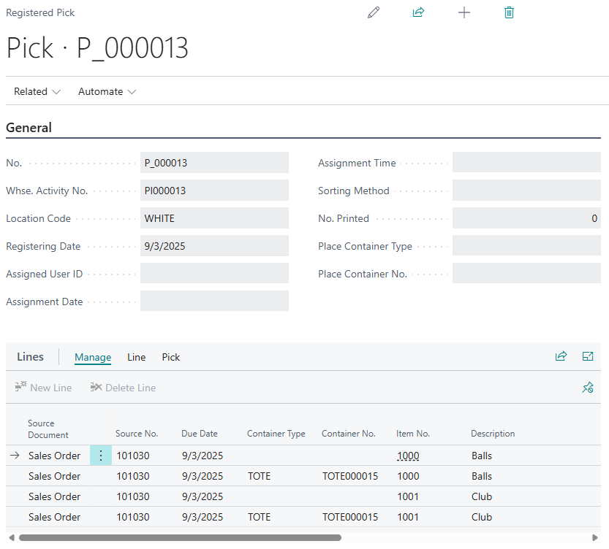Click the share icon in header
Image resolution: width=609 pixels, height=549 pixels.
[418, 12]
